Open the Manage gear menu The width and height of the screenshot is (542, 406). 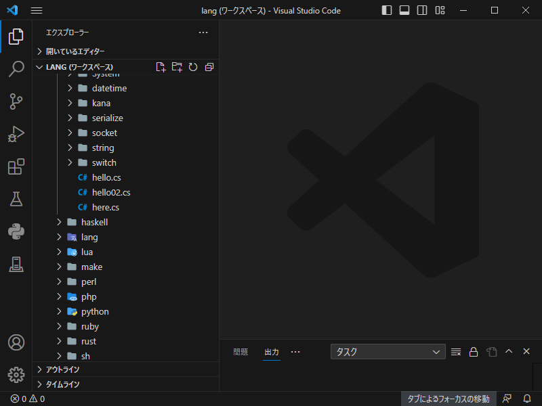pyautogui.click(x=16, y=375)
